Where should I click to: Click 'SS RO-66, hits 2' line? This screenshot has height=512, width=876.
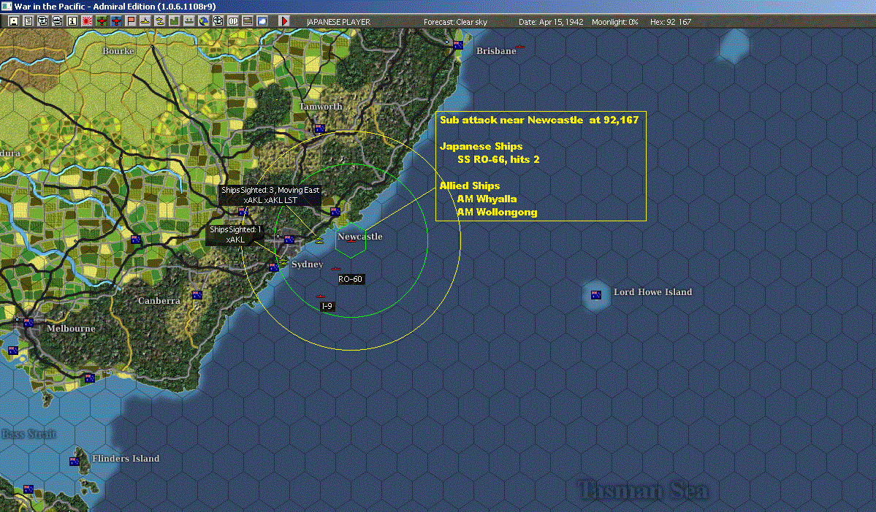(498, 160)
